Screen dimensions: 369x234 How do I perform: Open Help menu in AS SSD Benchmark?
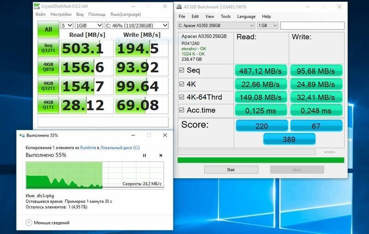(267, 17)
